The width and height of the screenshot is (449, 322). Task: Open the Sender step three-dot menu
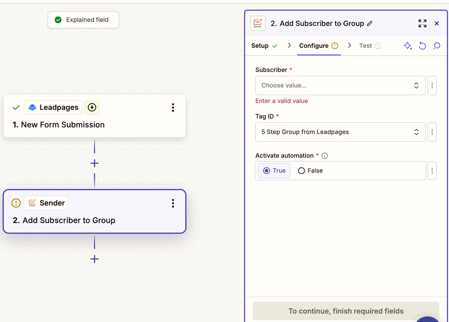pos(173,203)
